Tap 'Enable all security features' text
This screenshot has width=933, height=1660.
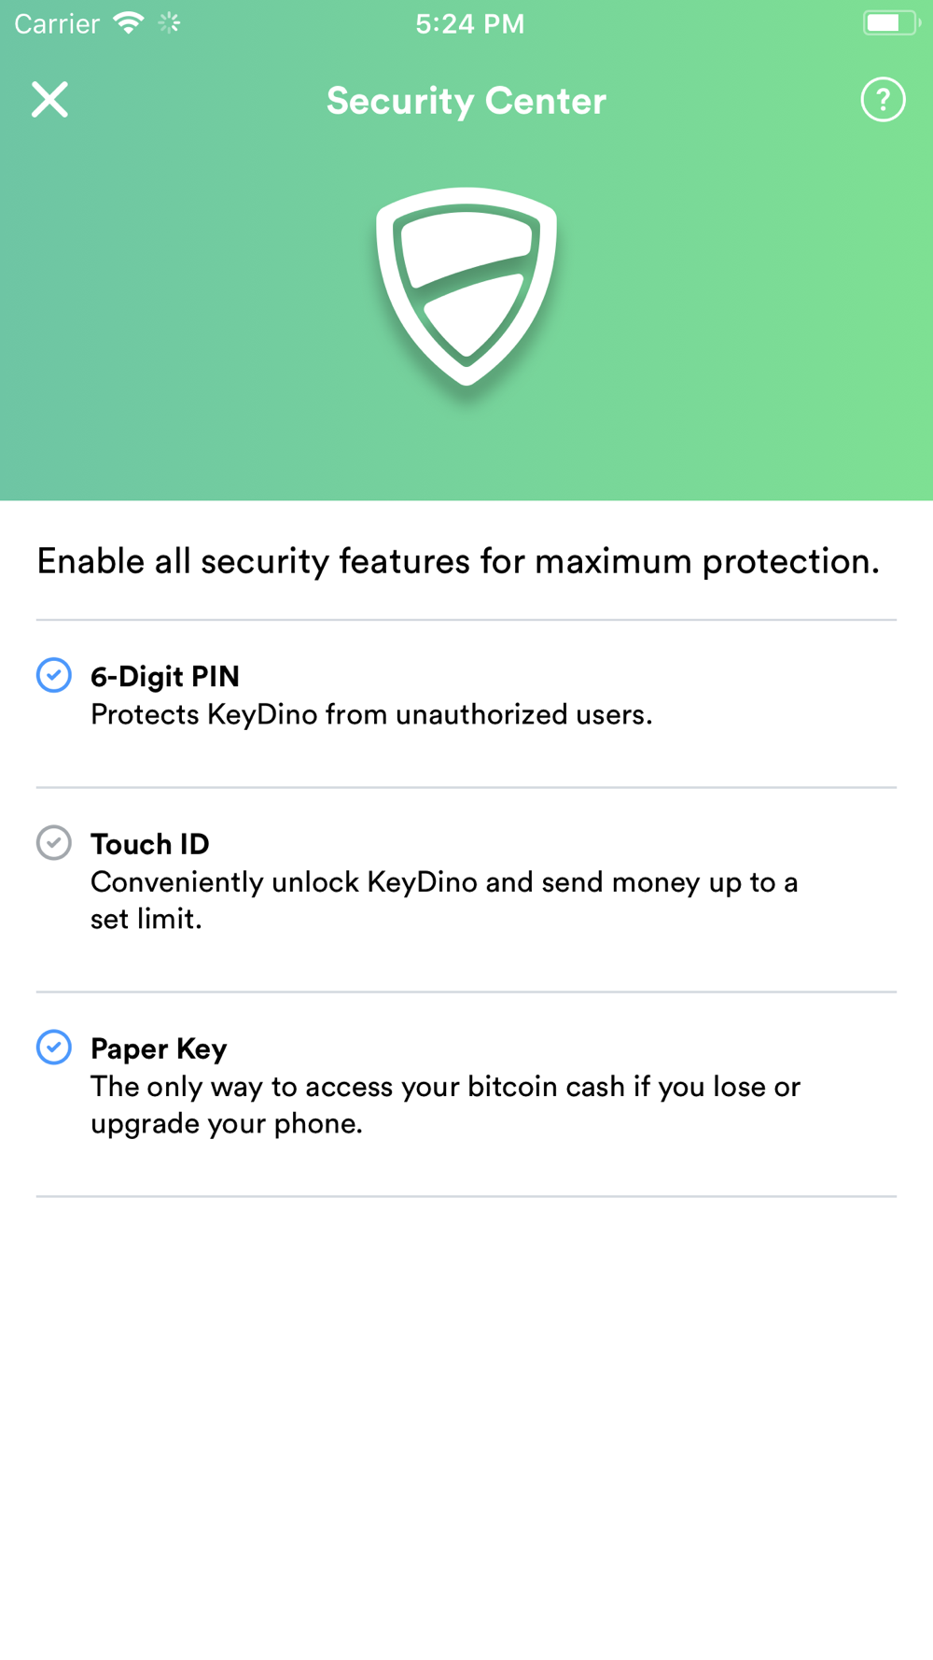(x=458, y=561)
